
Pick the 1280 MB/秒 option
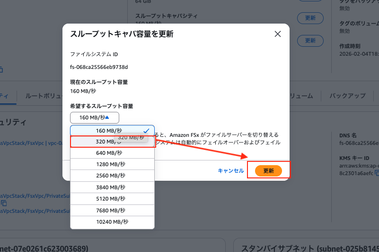tap(112, 164)
